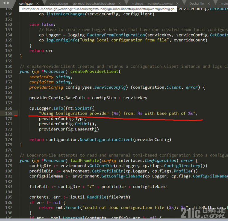This screenshot has height=221, width=228.
Task: Click the file path tooltip for config.go
Action: tap(98, 9)
